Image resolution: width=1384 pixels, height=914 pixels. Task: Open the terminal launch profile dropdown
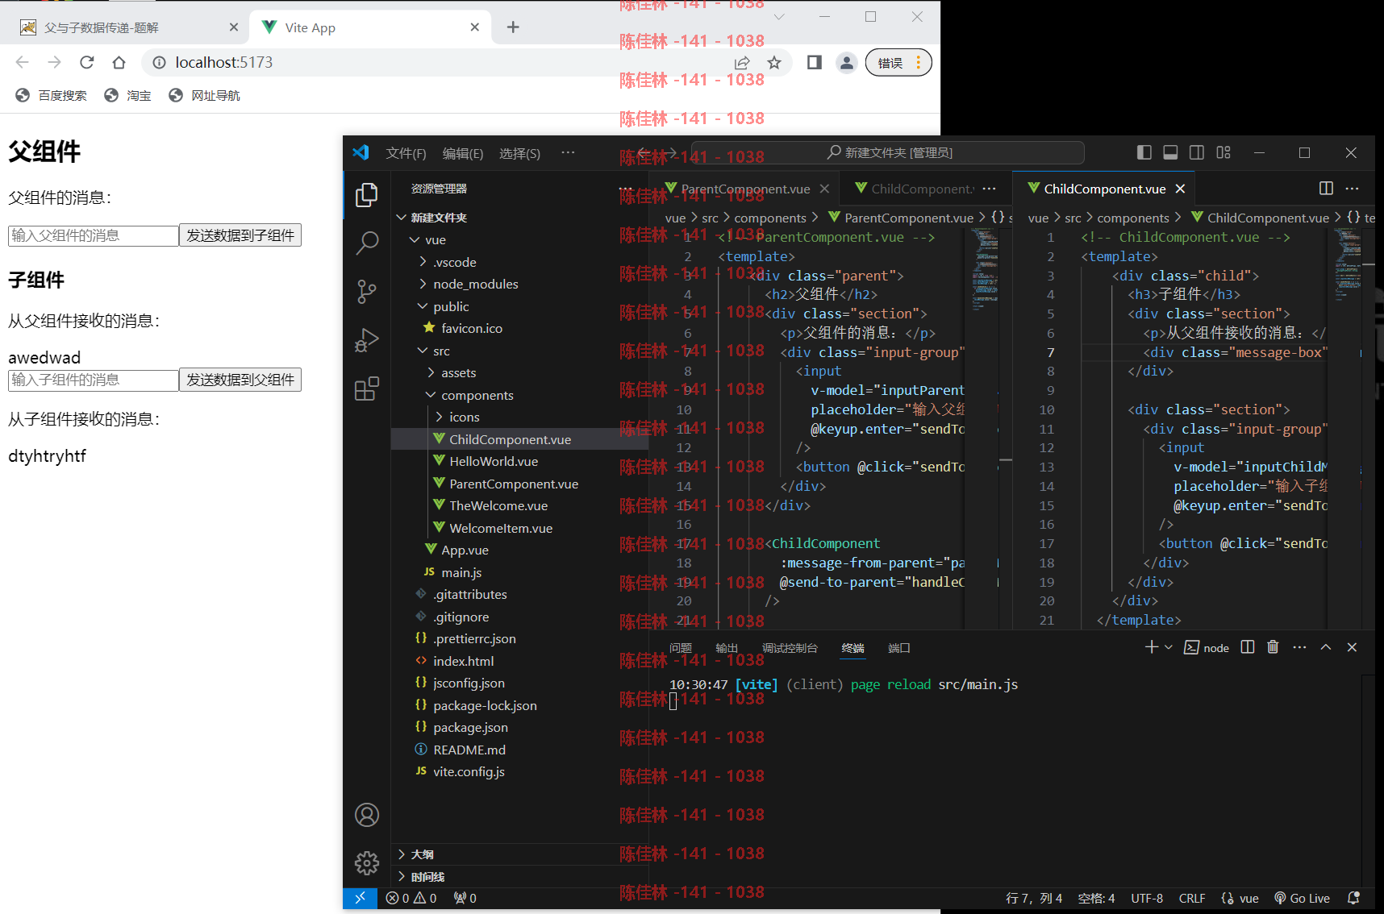pos(1168,647)
